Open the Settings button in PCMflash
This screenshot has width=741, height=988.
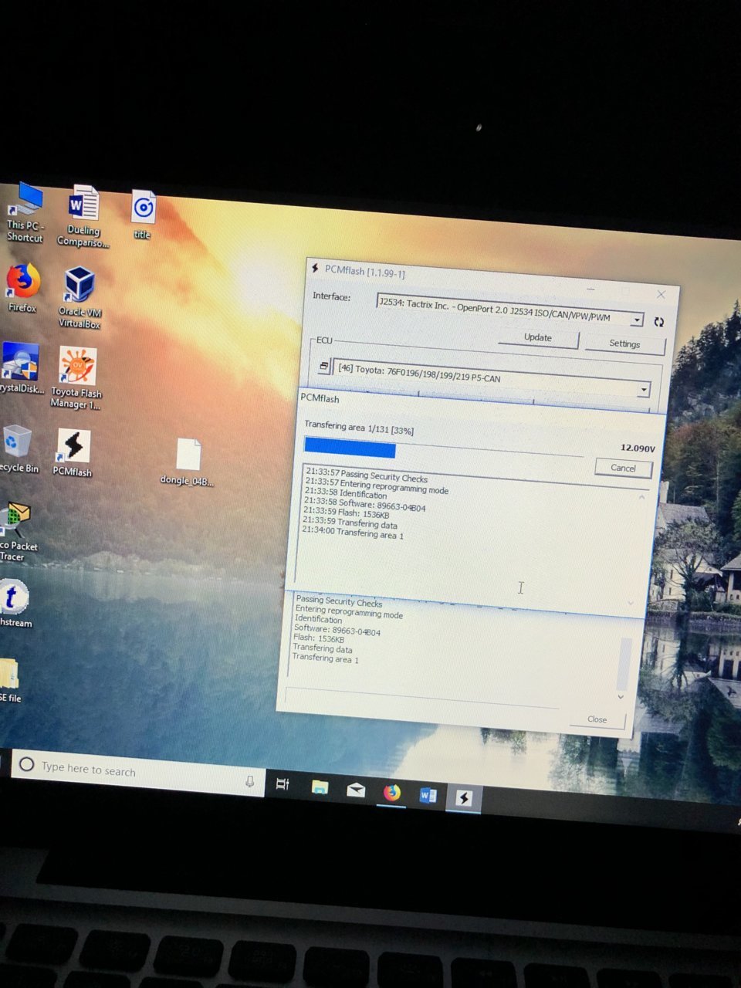click(624, 343)
